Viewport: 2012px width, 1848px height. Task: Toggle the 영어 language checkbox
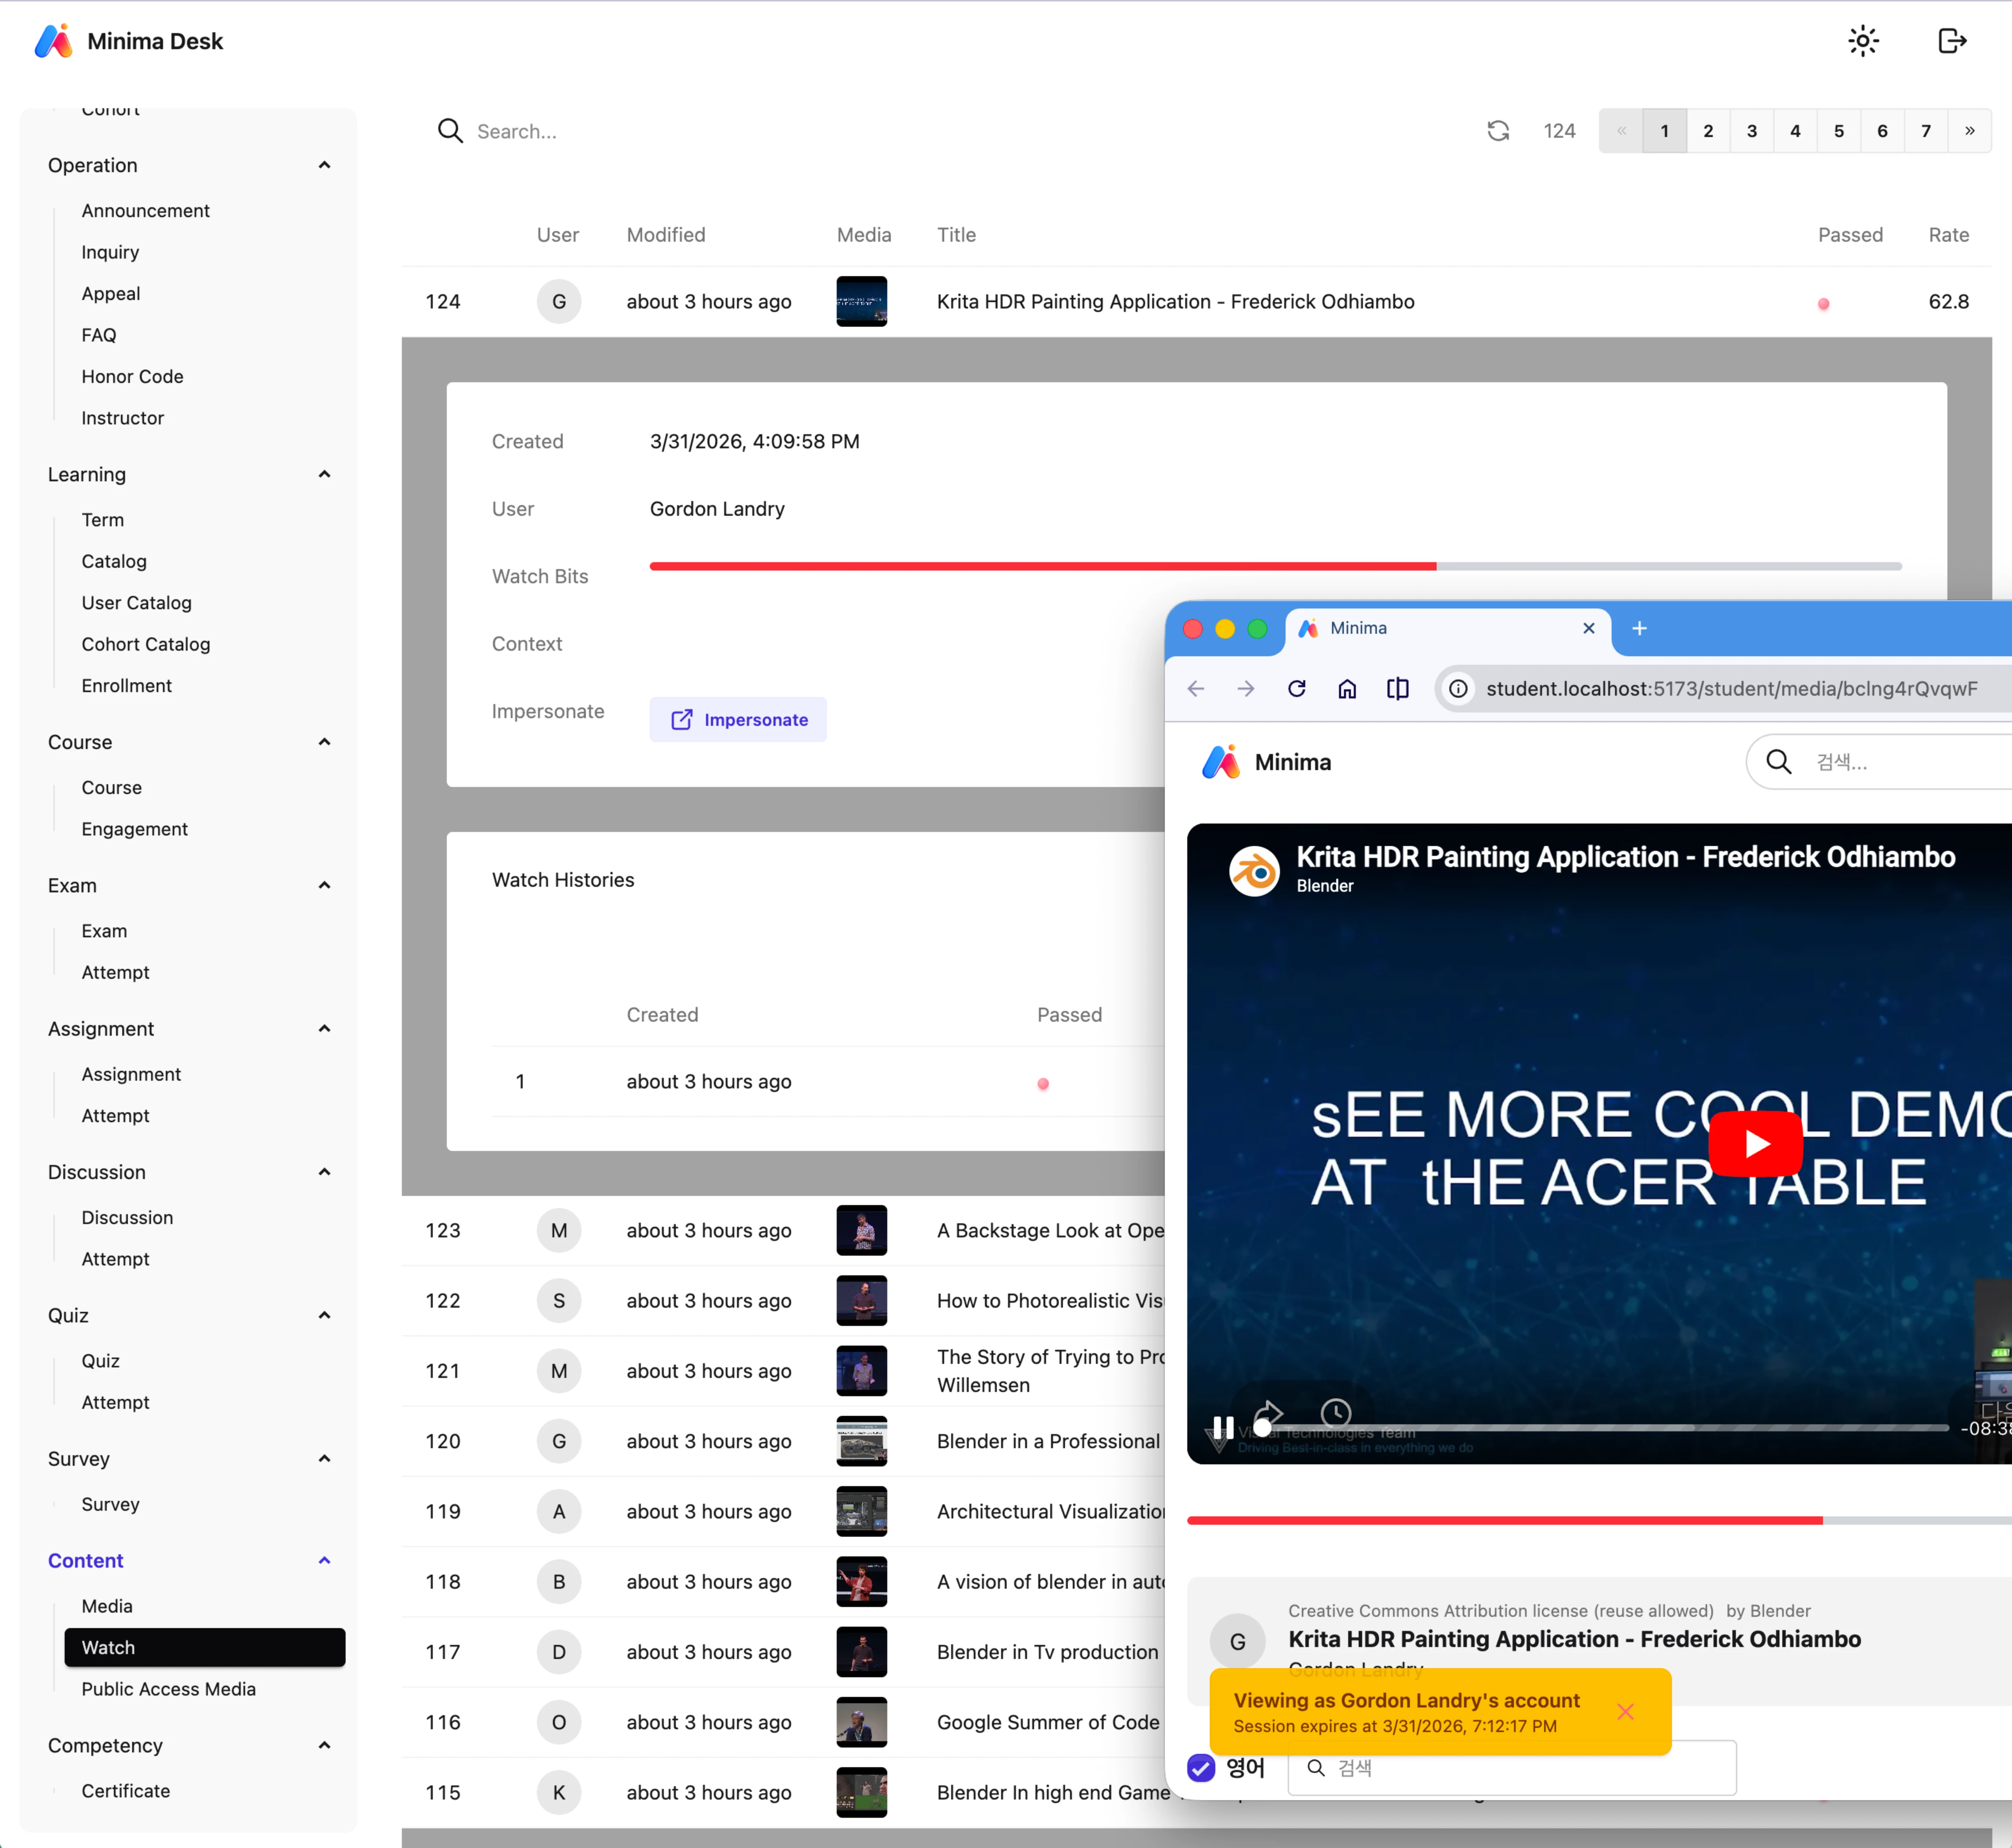(1201, 1768)
